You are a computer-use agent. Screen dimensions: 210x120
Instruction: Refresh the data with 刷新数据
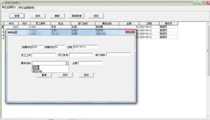click(x=77, y=16)
